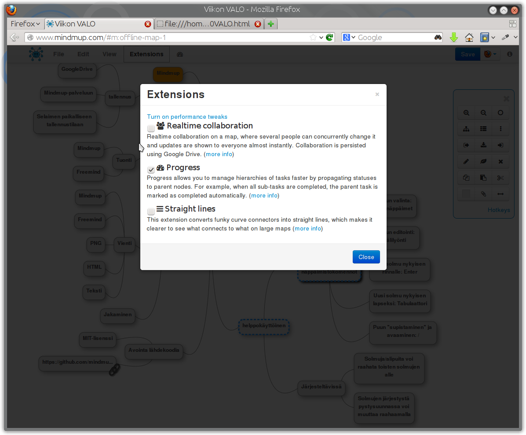The image size is (526, 435).
Task: Open the Firefox application menu dropdown
Action: coord(26,24)
